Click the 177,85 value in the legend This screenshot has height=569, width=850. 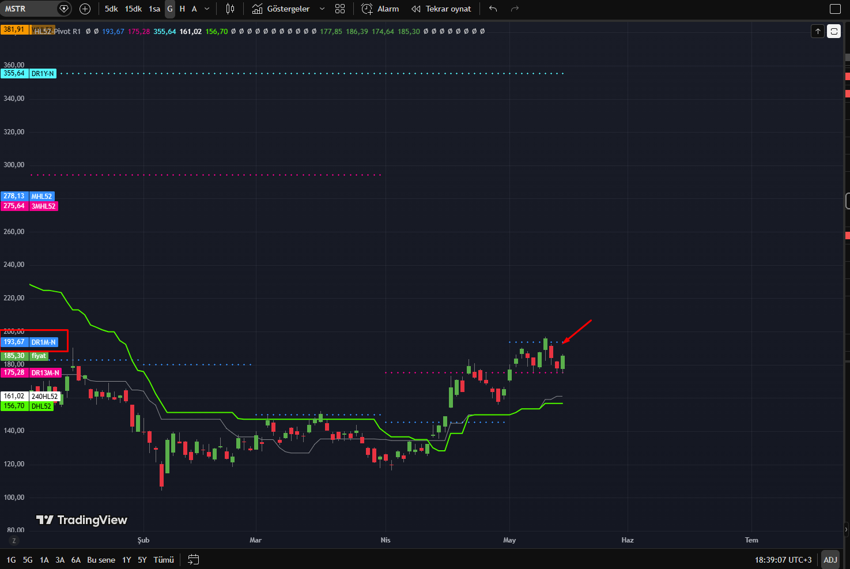(x=331, y=32)
